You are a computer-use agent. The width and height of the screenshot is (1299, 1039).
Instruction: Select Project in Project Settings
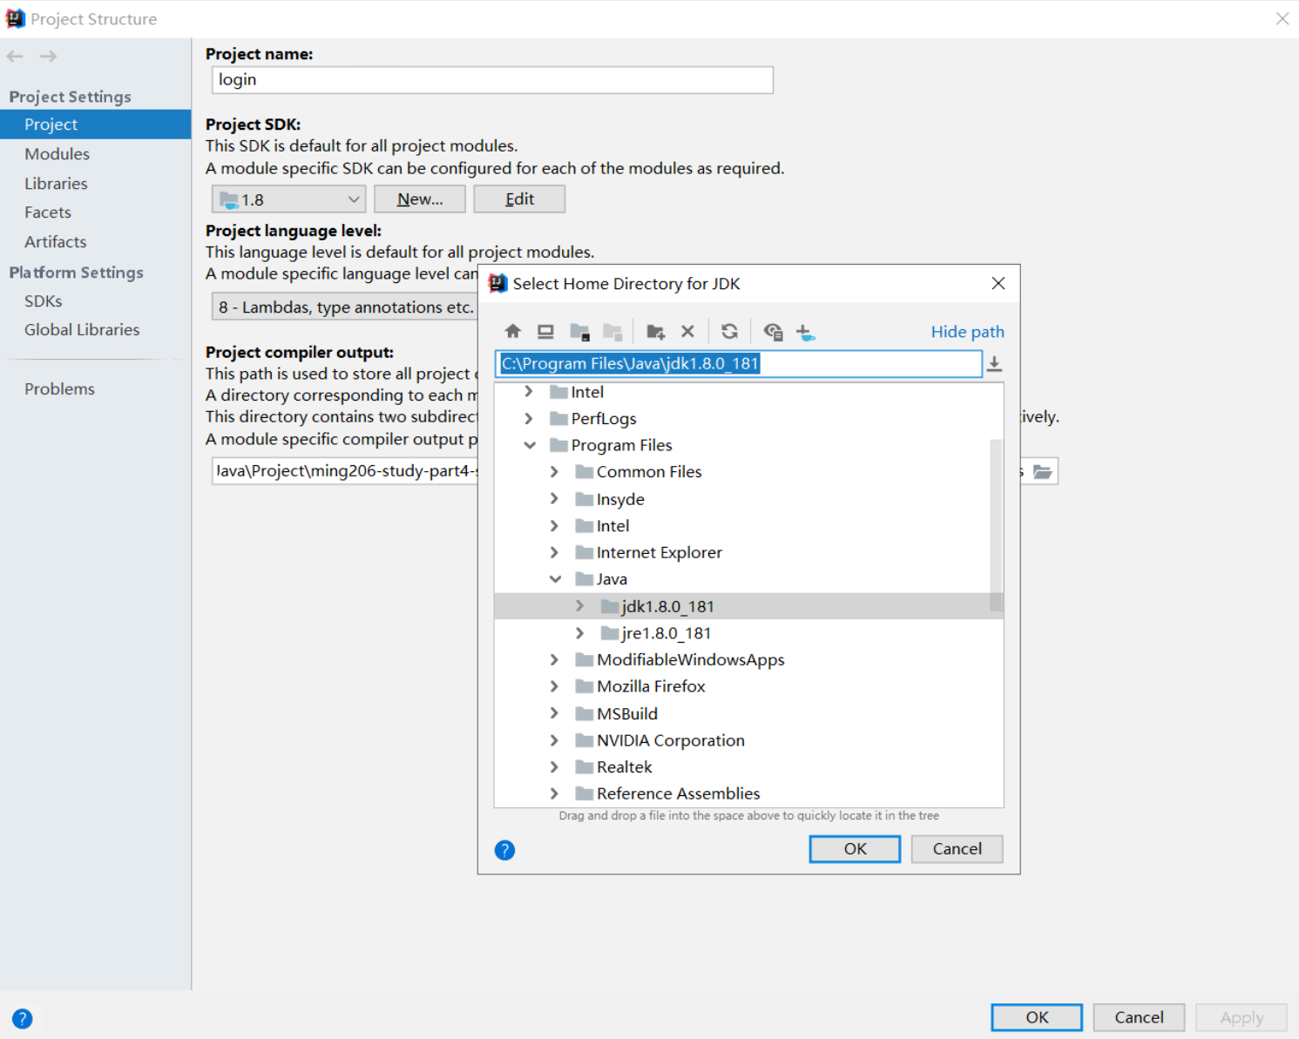tap(96, 125)
